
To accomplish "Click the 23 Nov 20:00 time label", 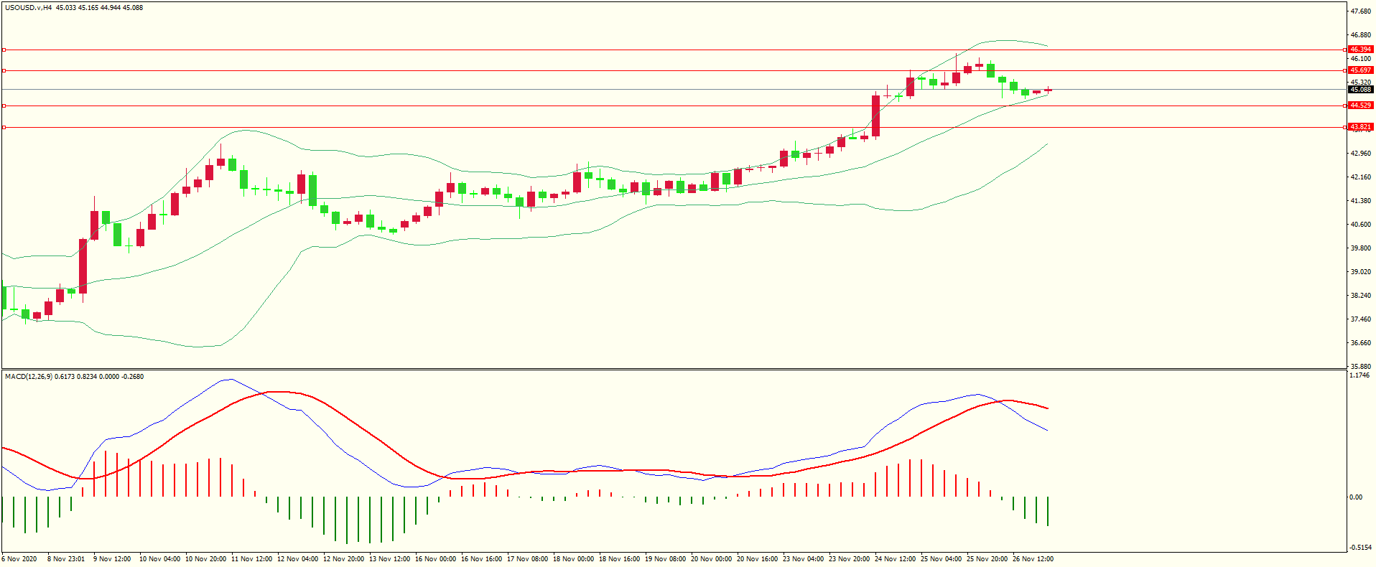I will [x=849, y=559].
